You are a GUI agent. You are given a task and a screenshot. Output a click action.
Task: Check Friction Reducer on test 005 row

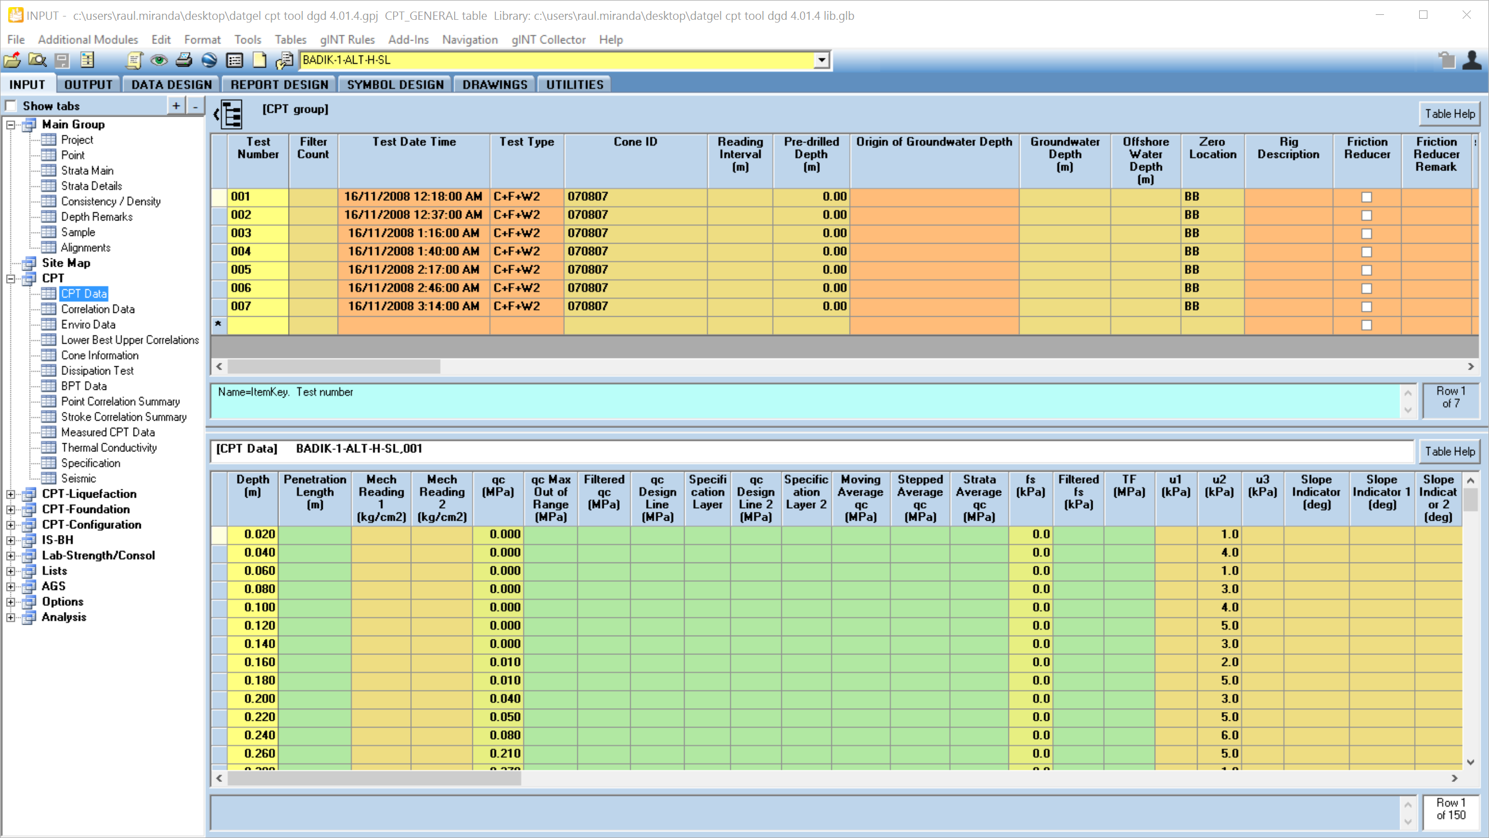(x=1366, y=269)
